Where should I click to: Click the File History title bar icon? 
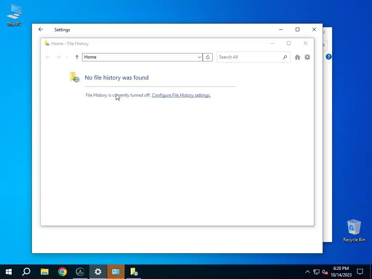click(x=47, y=43)
